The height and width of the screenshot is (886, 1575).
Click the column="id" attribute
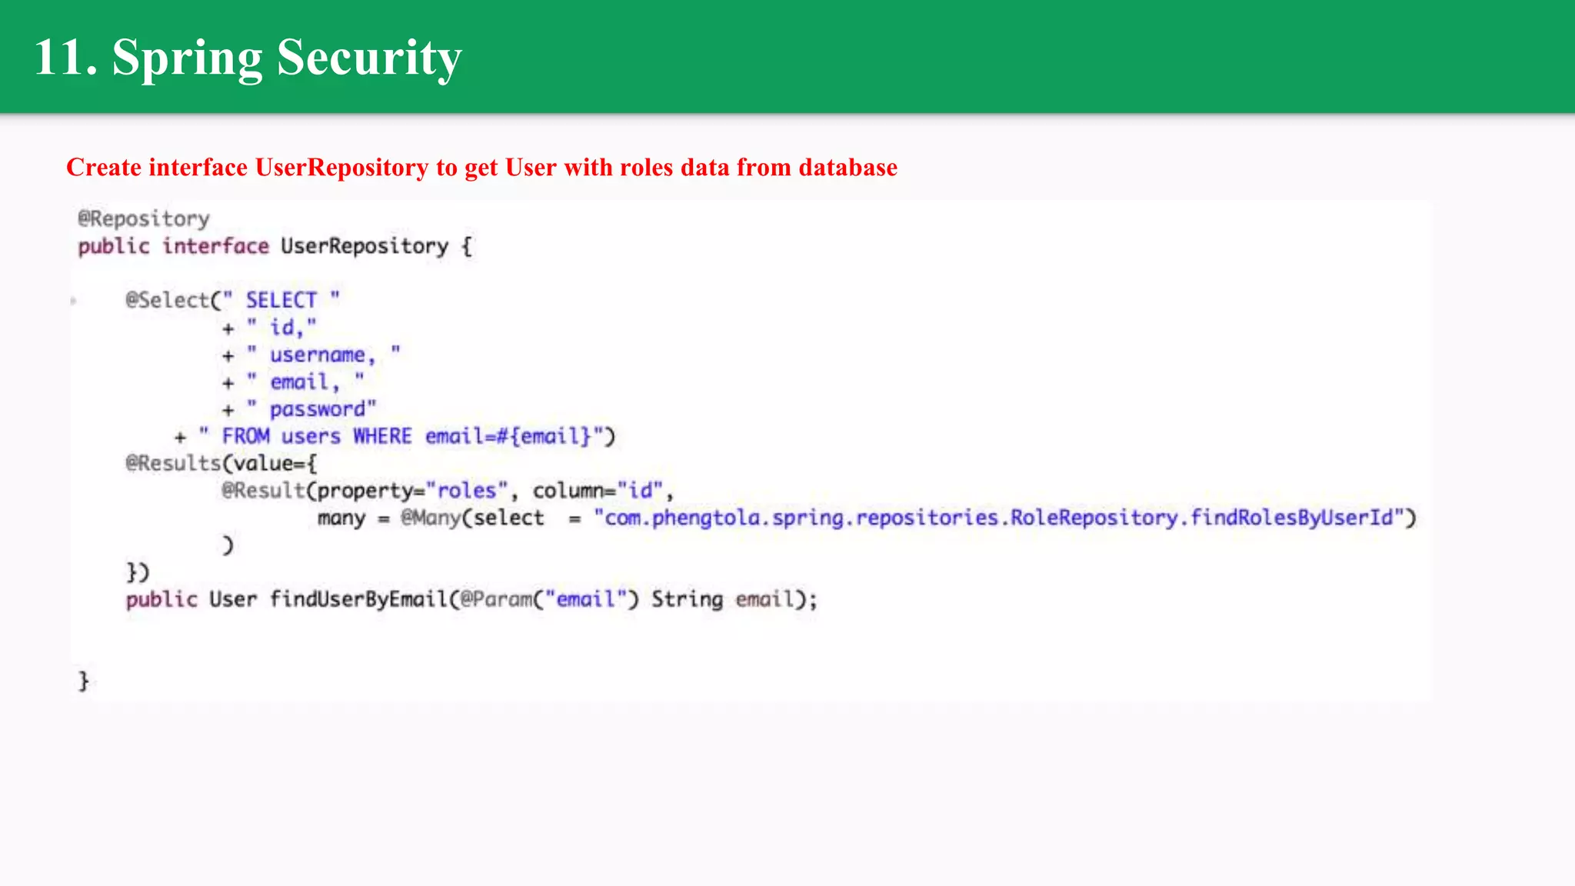coord(598,491)
